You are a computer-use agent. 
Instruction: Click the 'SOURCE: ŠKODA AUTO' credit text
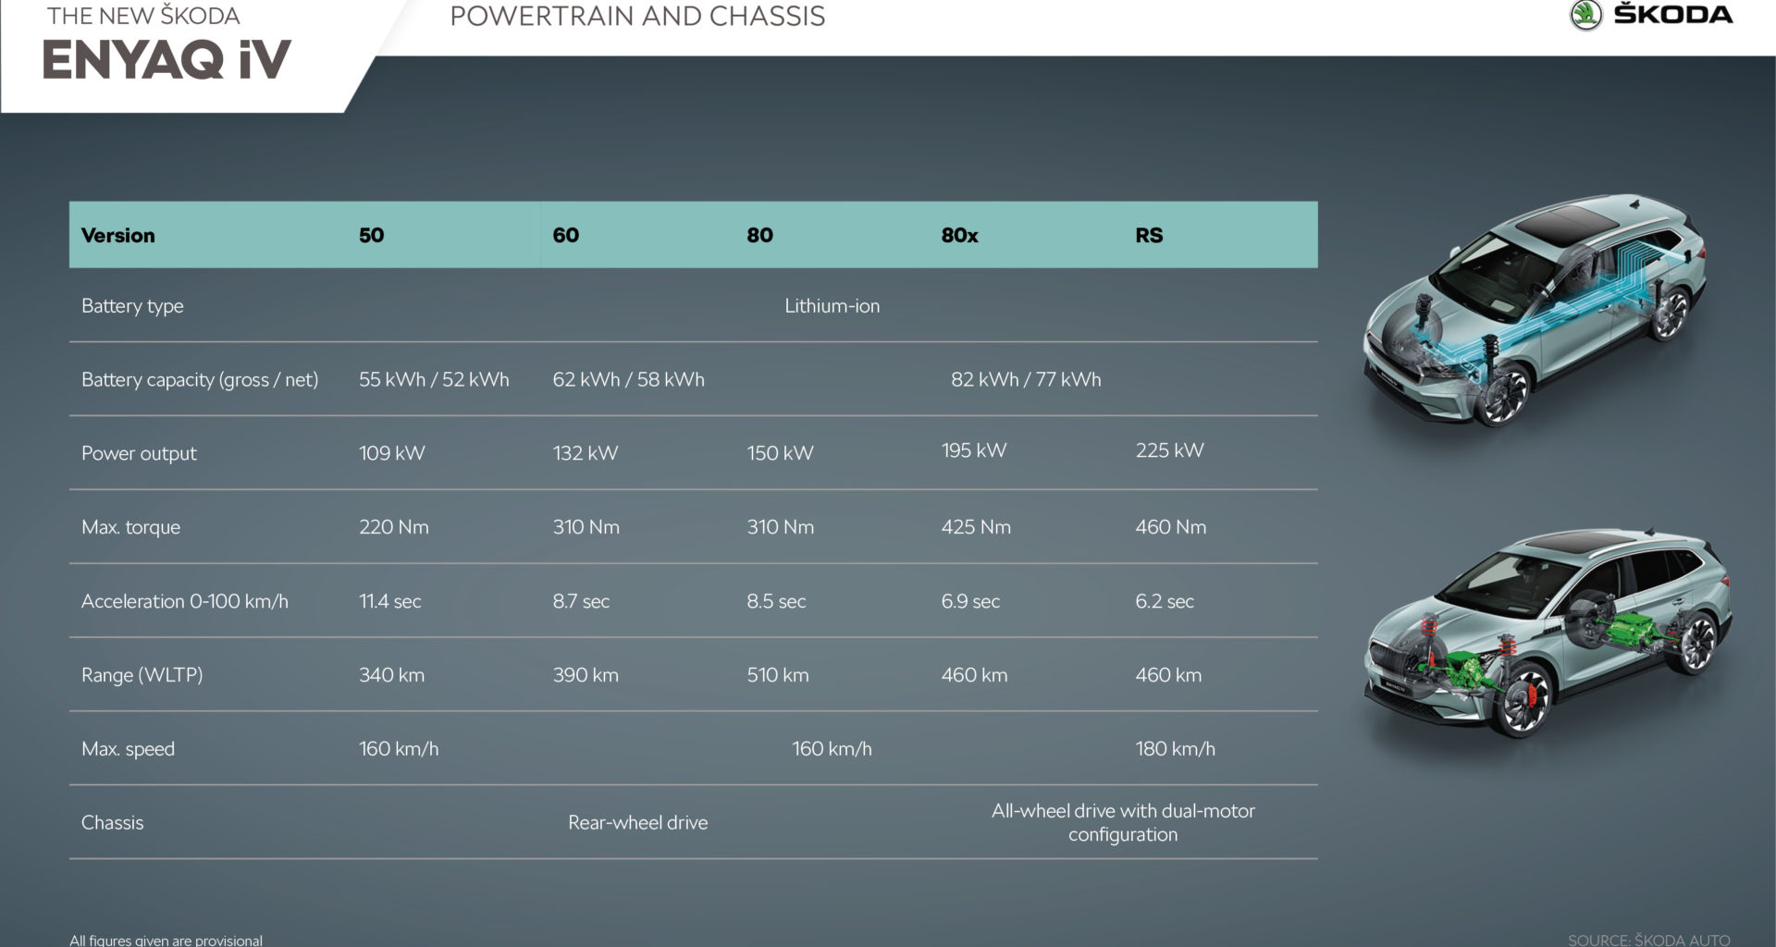click(x=1648, y=939)
